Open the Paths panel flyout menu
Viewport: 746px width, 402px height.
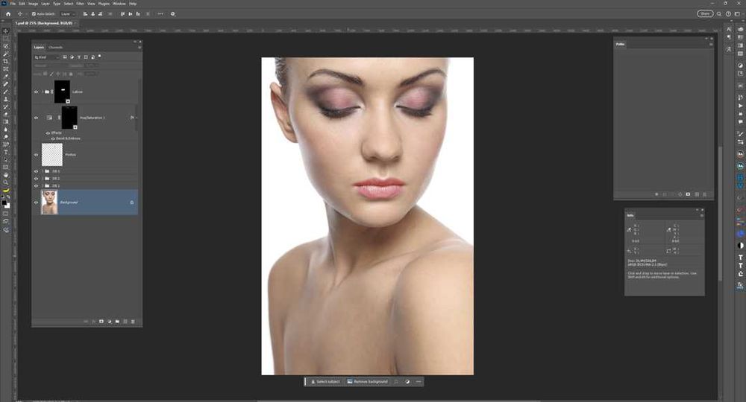pos(711,44)
